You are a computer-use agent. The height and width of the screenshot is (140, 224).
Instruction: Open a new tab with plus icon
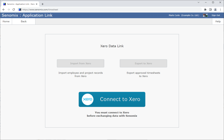[x=42, y=4]
